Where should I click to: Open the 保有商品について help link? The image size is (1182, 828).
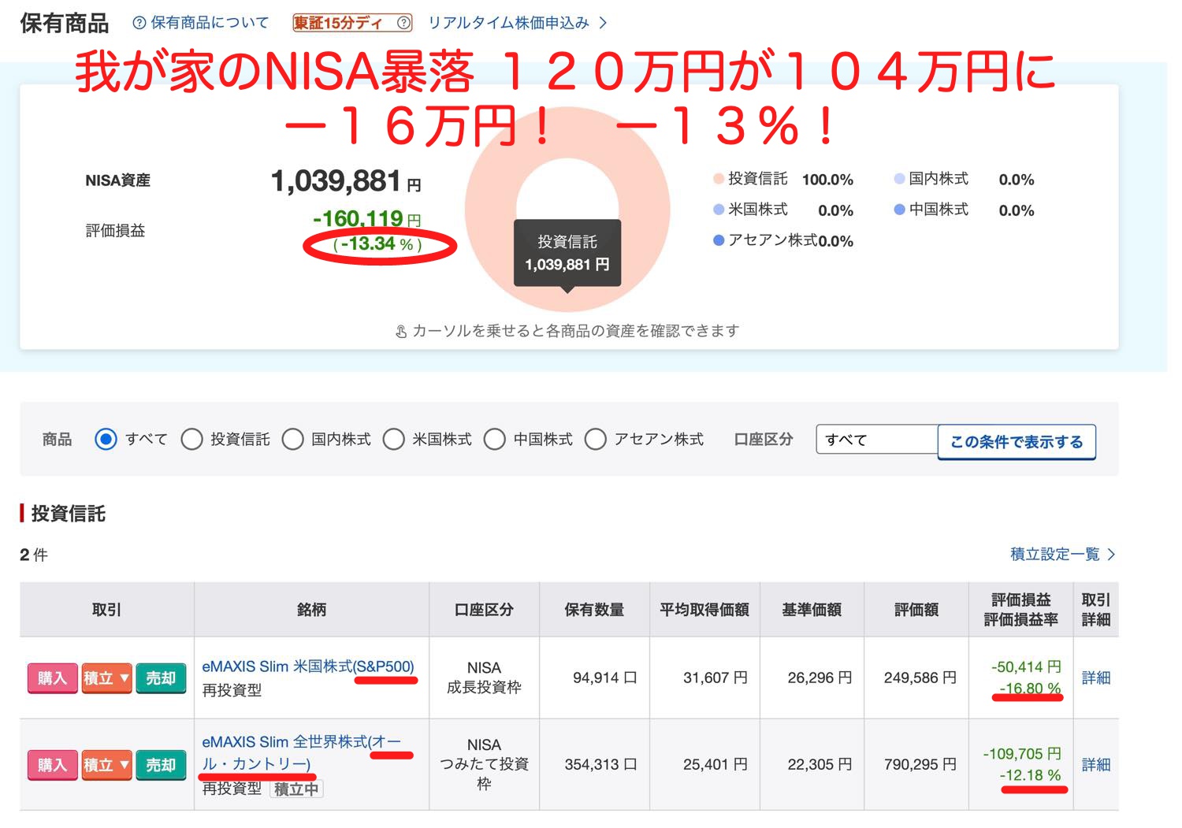(201, 23)
